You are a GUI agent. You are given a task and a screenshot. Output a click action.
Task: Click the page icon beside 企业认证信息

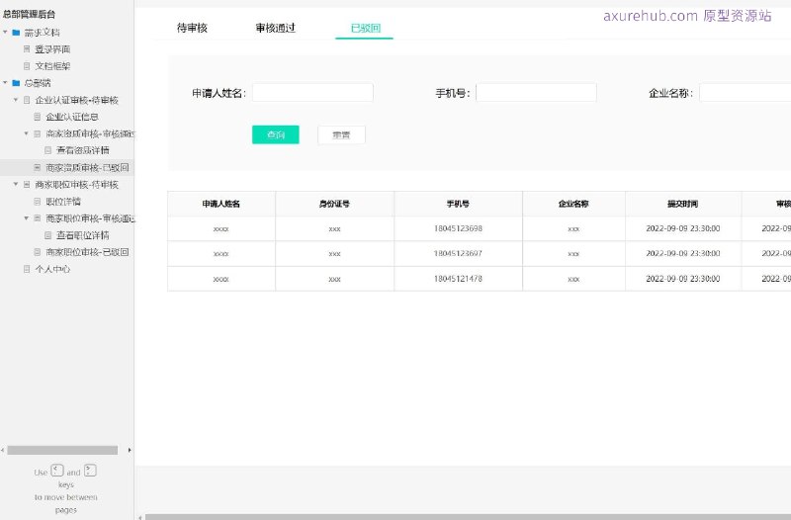pos(38,117)
